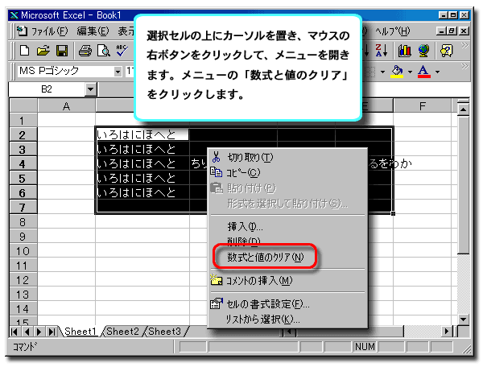
Task: Switch to the Sheet1 tab
Action: (x=80, y=332)
